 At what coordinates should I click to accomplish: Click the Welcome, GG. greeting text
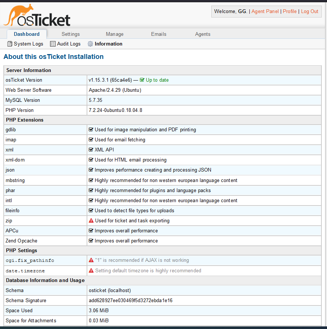coord(231,11)
